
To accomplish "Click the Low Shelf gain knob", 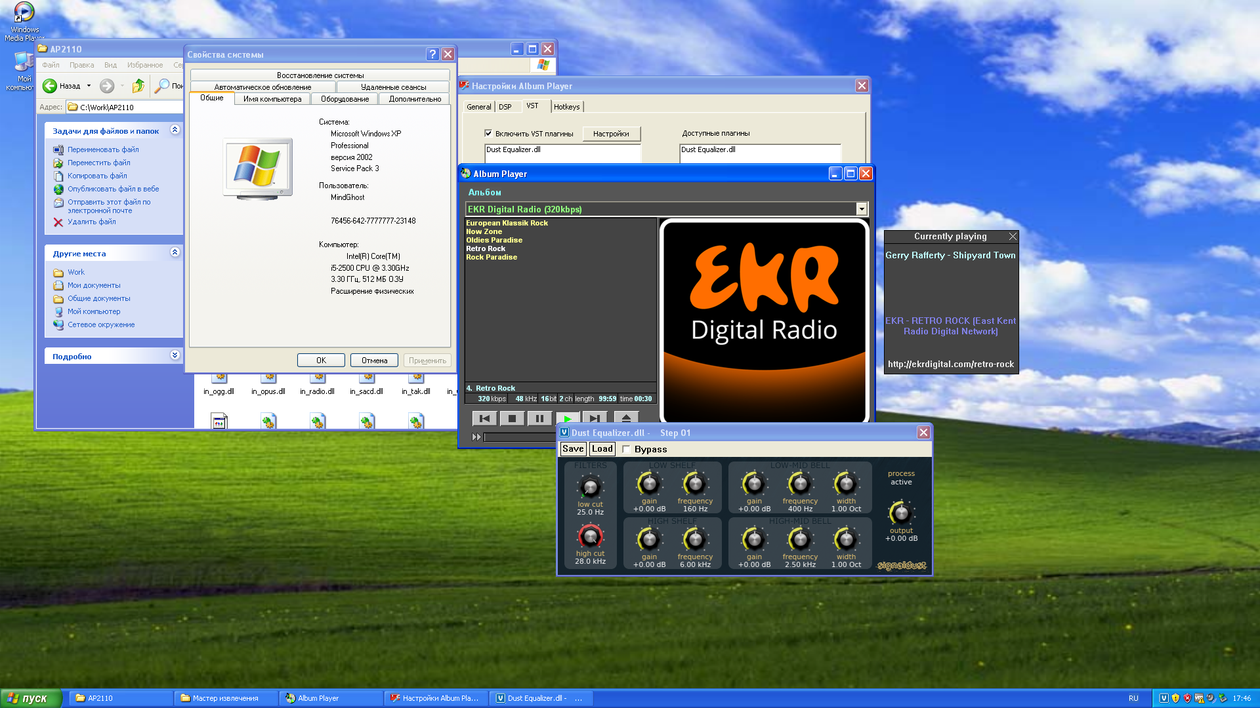I will tap(649, 484).
